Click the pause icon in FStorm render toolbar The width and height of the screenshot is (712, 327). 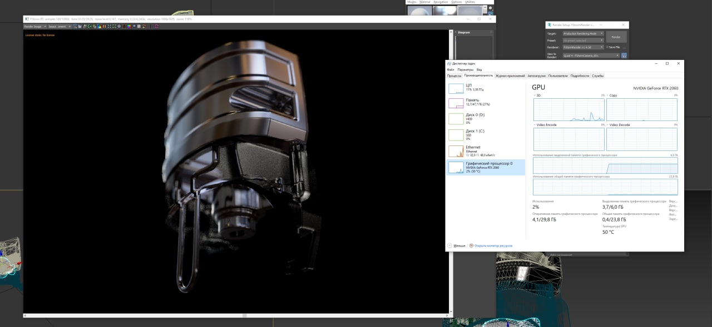104,26
